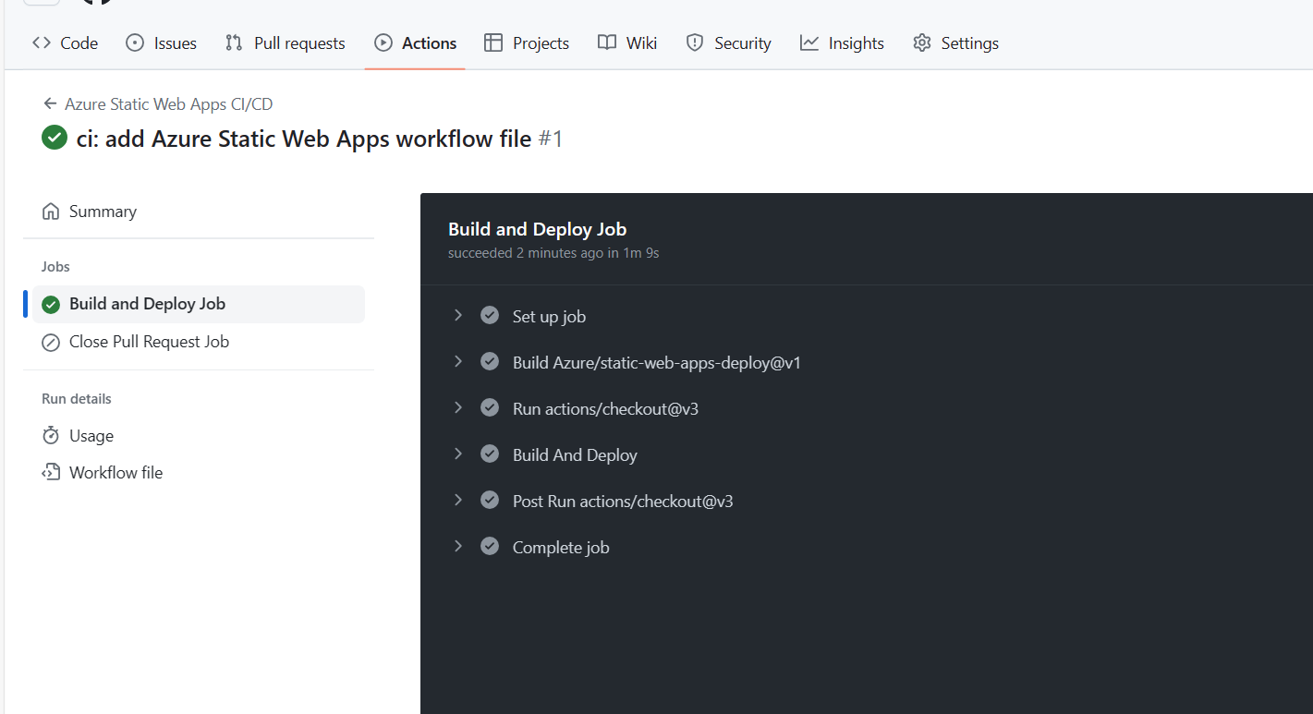The width and height of the screenshot is (1313, 714).
Task: Click the Summary home icon
Action: [51, 212]
